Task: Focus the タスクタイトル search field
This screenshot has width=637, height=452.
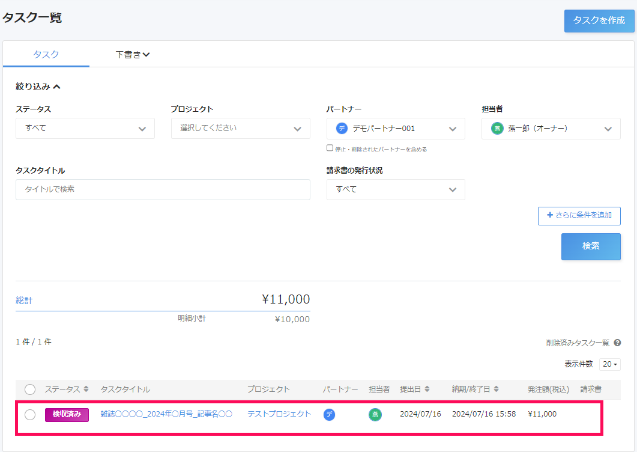Action: click(x=163, y=189)
